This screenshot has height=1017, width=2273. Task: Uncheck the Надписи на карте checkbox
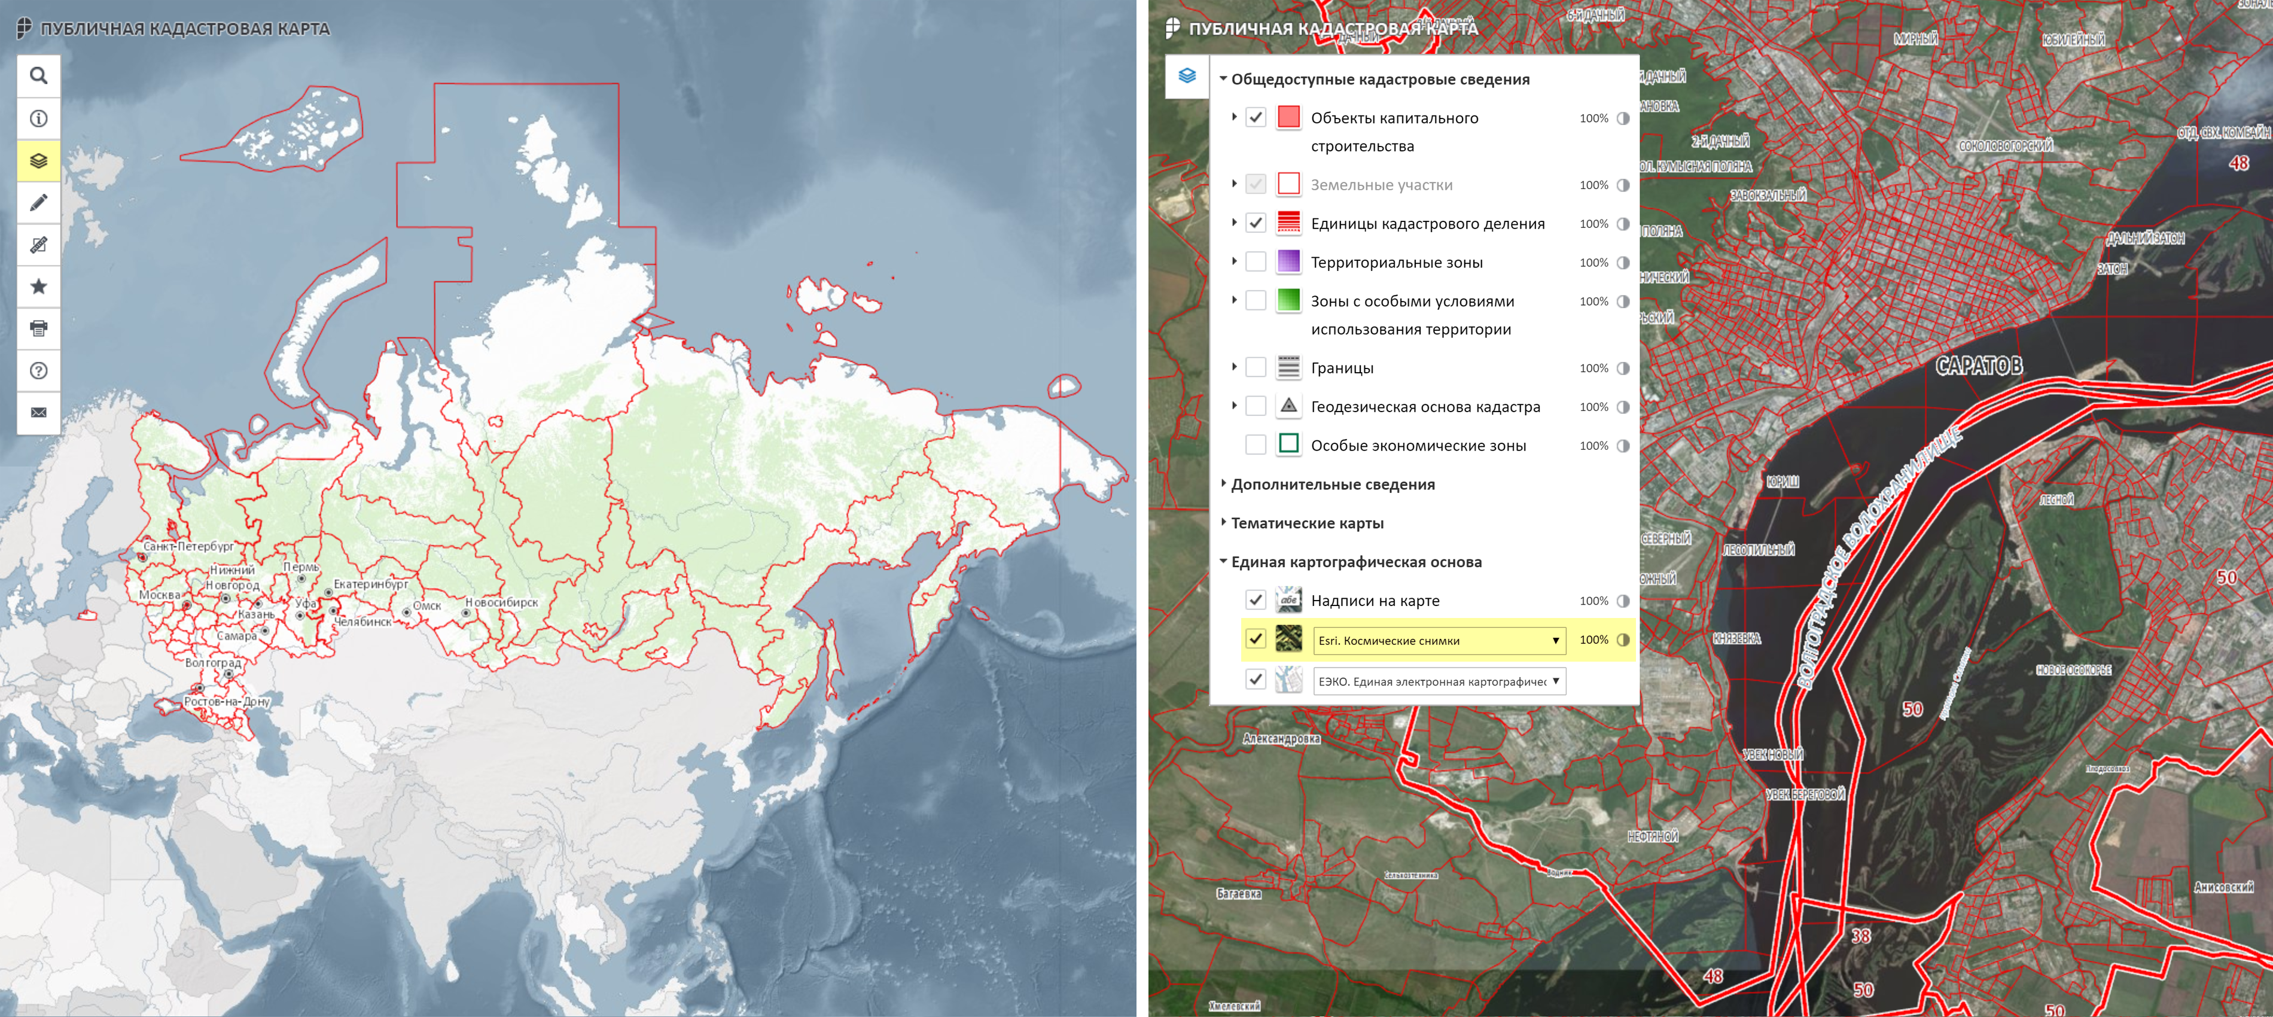pos(1256,600)
